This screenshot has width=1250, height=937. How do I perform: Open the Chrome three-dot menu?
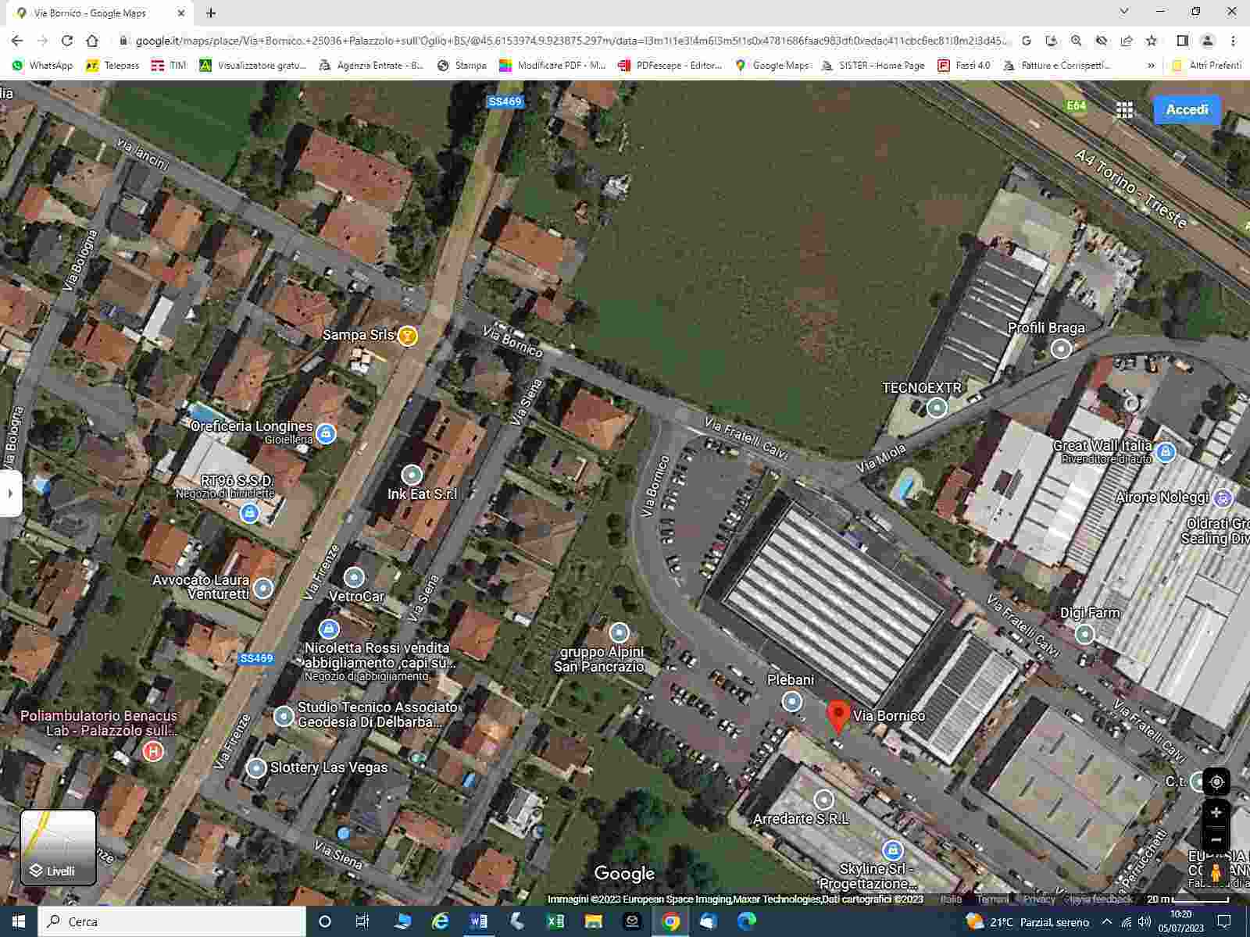click(x=1233, y=41)
